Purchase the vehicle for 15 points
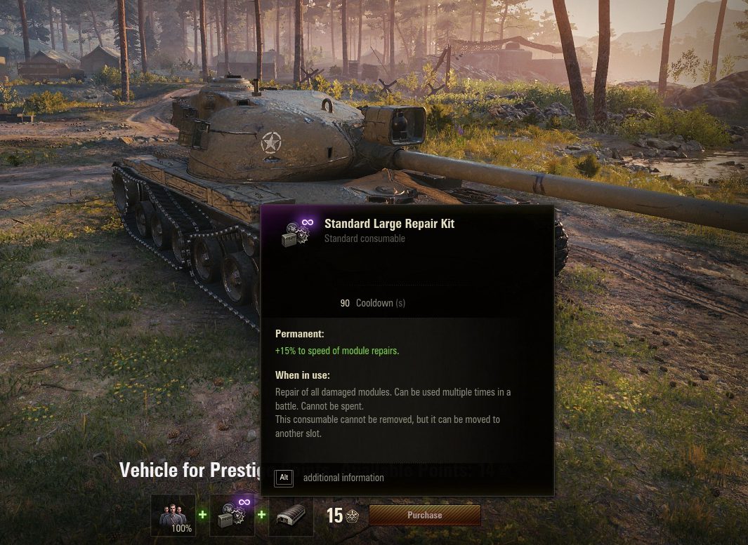Viewport: 748px width, 545px height. point(424,515)
